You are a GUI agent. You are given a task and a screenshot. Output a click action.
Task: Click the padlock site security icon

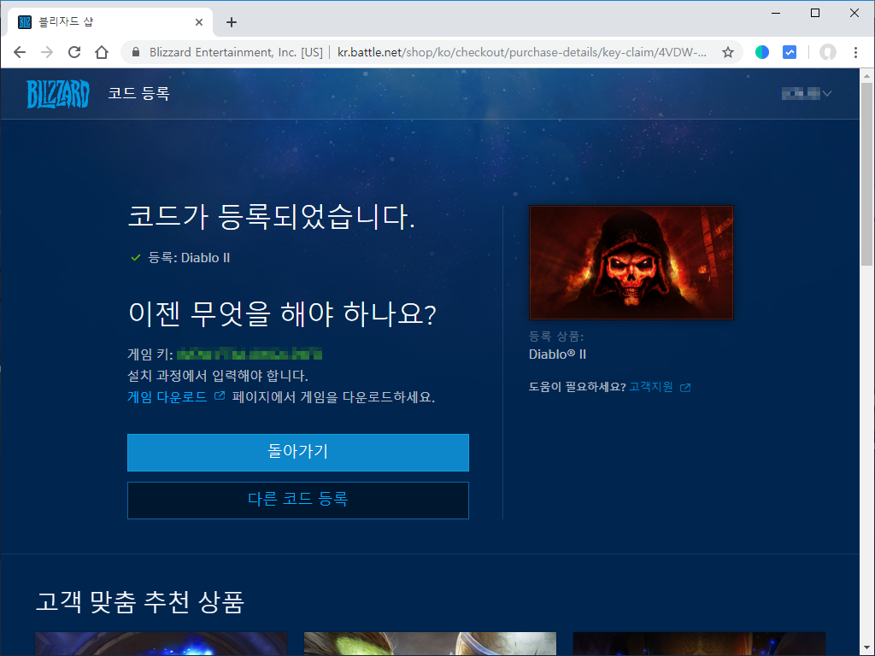point(136,52)
